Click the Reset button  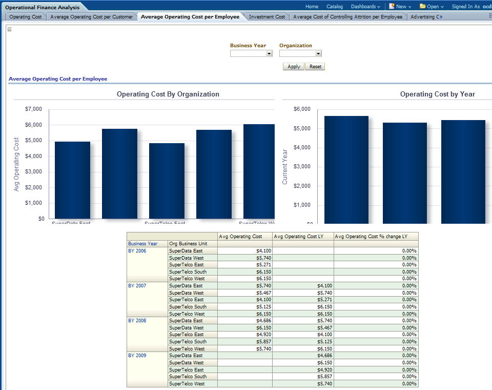coord(315,67)
